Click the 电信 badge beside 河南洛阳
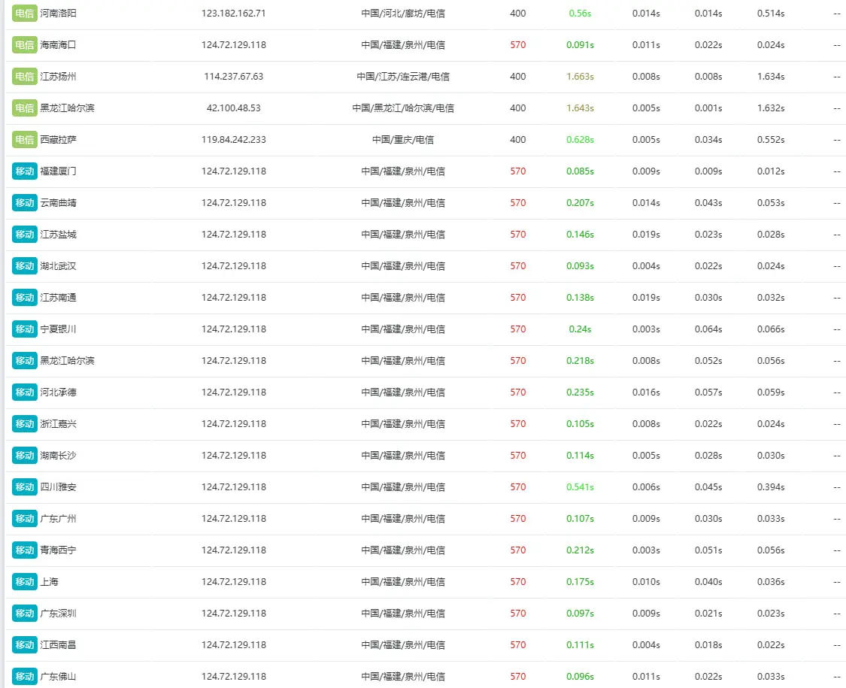The image size is (846, 688). [x=25, y=14]
